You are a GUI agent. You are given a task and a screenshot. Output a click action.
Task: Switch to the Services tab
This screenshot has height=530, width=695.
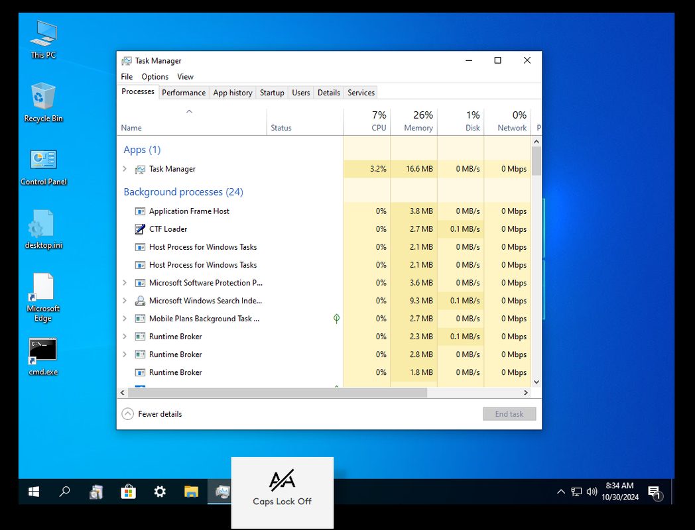pos(361,93)
